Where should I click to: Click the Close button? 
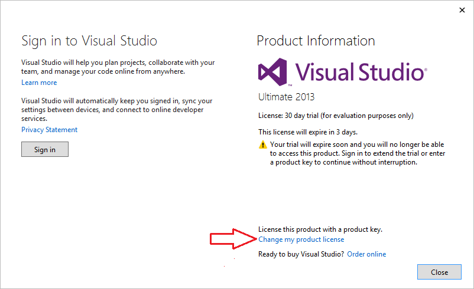tap(439, 272)
